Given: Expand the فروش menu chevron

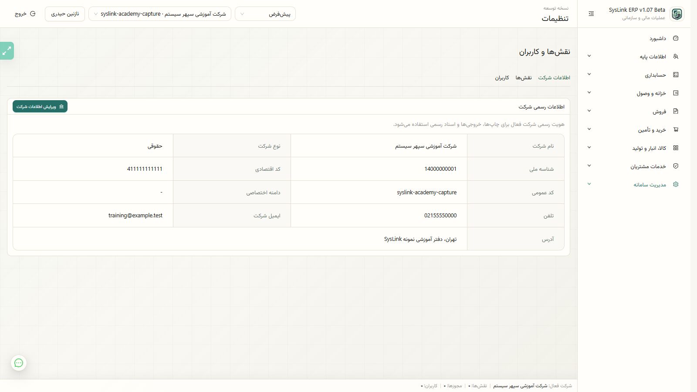Looking at the screenshot, I should click(589, 111).
